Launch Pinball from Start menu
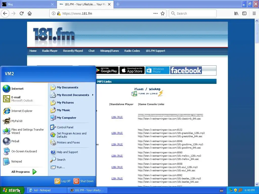The image size is (259, 194). click(x=24, y=141)
